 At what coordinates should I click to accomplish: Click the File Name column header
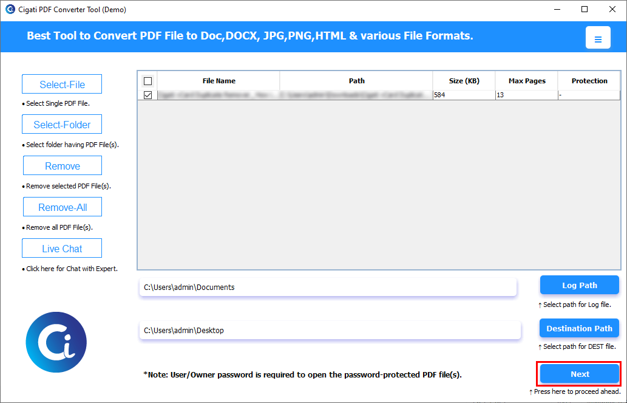(219, 81)
